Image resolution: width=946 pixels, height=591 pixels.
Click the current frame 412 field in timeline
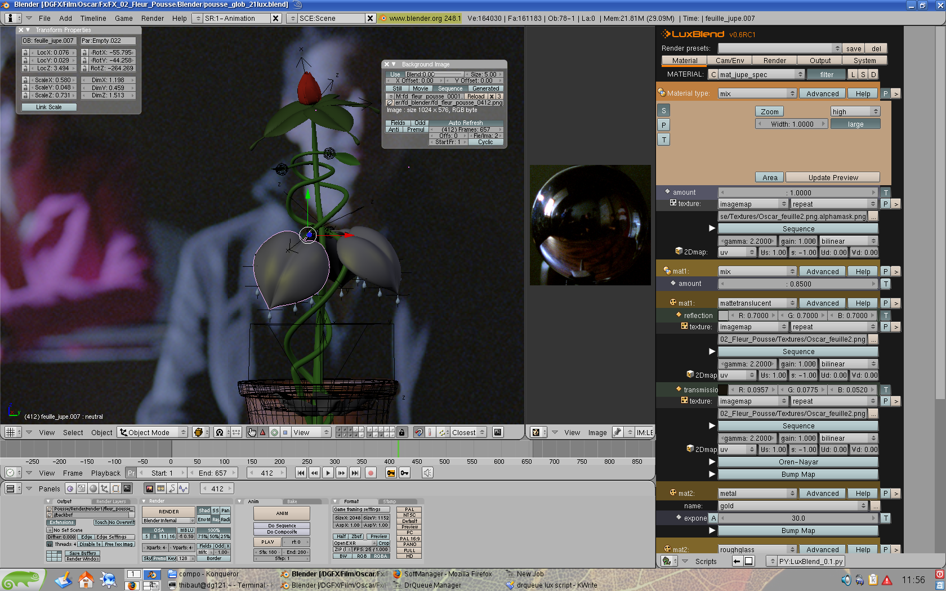[x=267, y=473]
